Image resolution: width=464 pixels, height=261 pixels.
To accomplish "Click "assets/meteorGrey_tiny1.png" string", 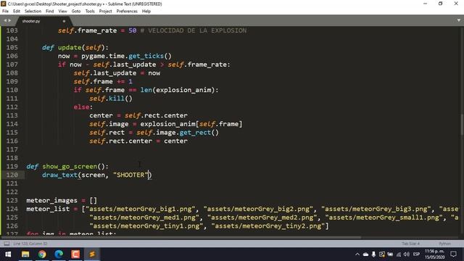I will click(x=146, y=226).
